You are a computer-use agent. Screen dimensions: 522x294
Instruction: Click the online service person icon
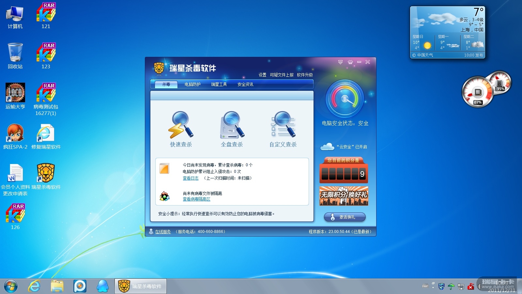pyautogui.click(x=151, y=232)
